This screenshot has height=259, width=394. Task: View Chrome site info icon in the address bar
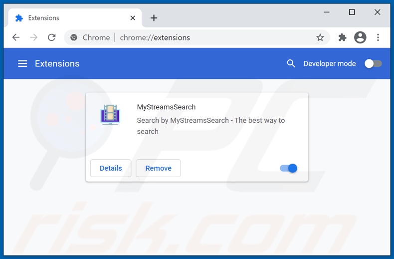(x=74, y=37)
